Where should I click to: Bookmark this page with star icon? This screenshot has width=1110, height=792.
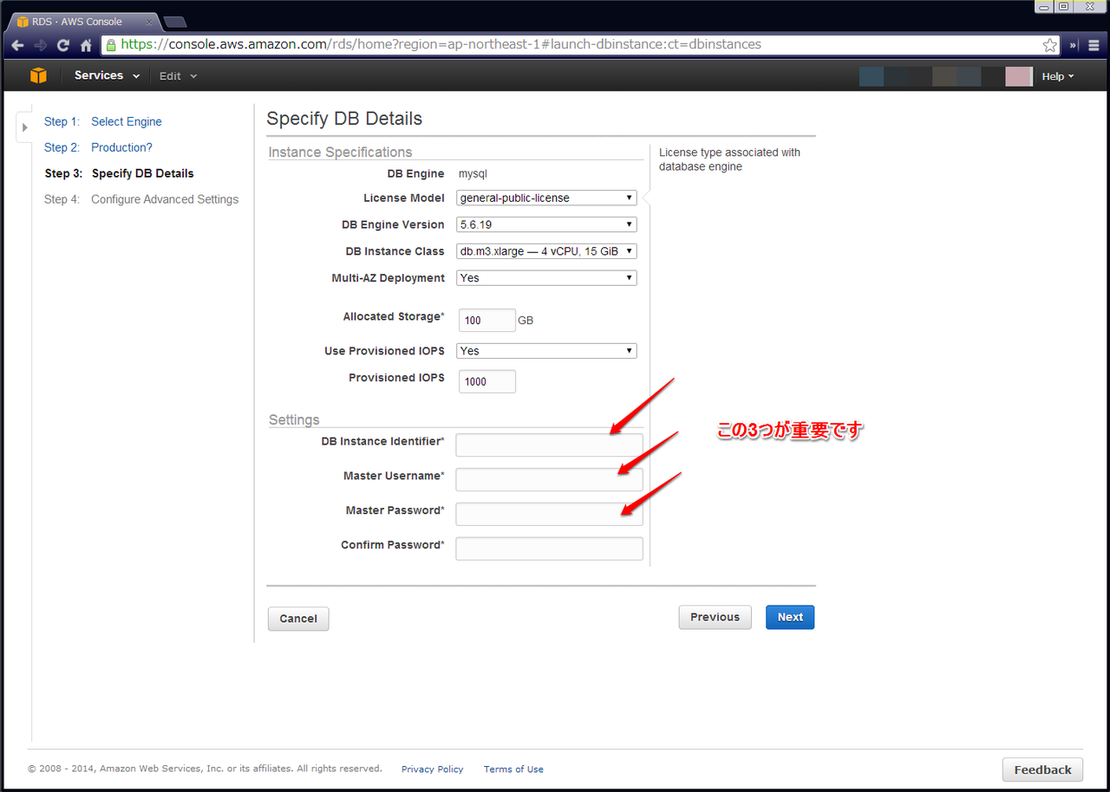1049,45
